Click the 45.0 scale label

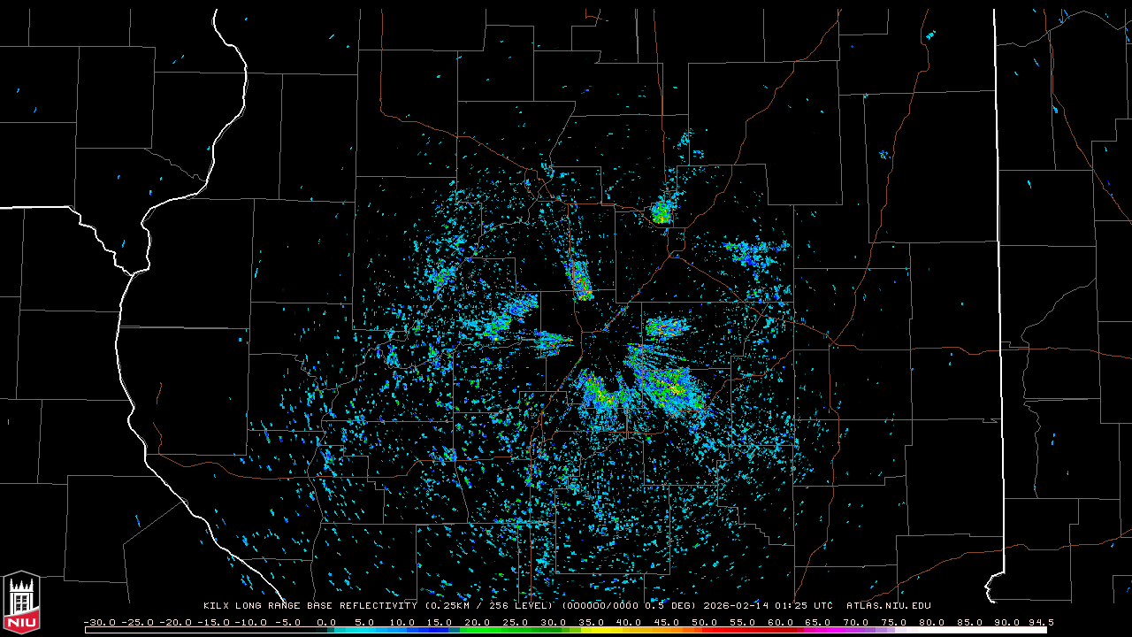click(667, 622)
